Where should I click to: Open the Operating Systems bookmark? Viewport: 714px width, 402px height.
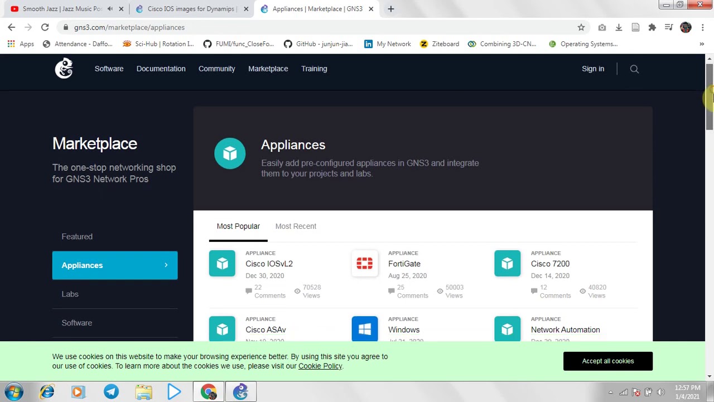[583, 44]
